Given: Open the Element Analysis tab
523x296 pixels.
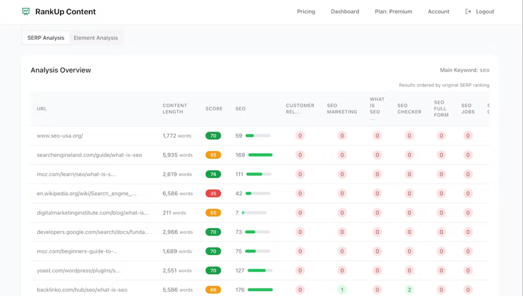Looking at the screenshot, I should 95,38.
